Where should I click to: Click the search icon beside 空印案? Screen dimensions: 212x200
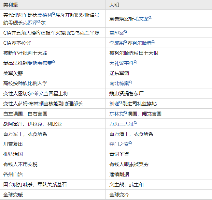(126, 32)
